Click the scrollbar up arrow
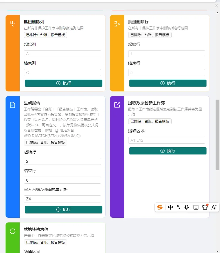 [217, 13]
